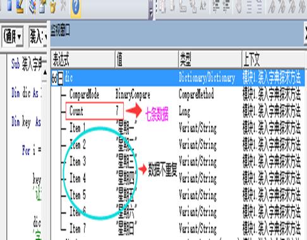Click the 类型 column header
Viewport: 307px width, 240px height.
[210, 60]
